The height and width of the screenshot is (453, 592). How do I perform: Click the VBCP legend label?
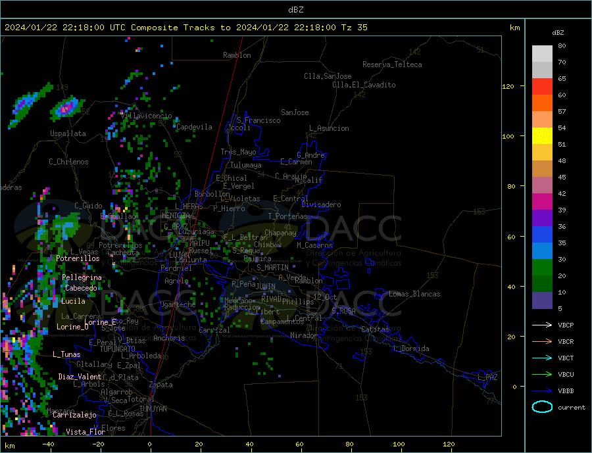[x=566, y=325]
